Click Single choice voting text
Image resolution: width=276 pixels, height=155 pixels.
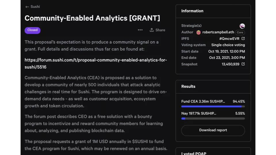(x=228, y=45)
